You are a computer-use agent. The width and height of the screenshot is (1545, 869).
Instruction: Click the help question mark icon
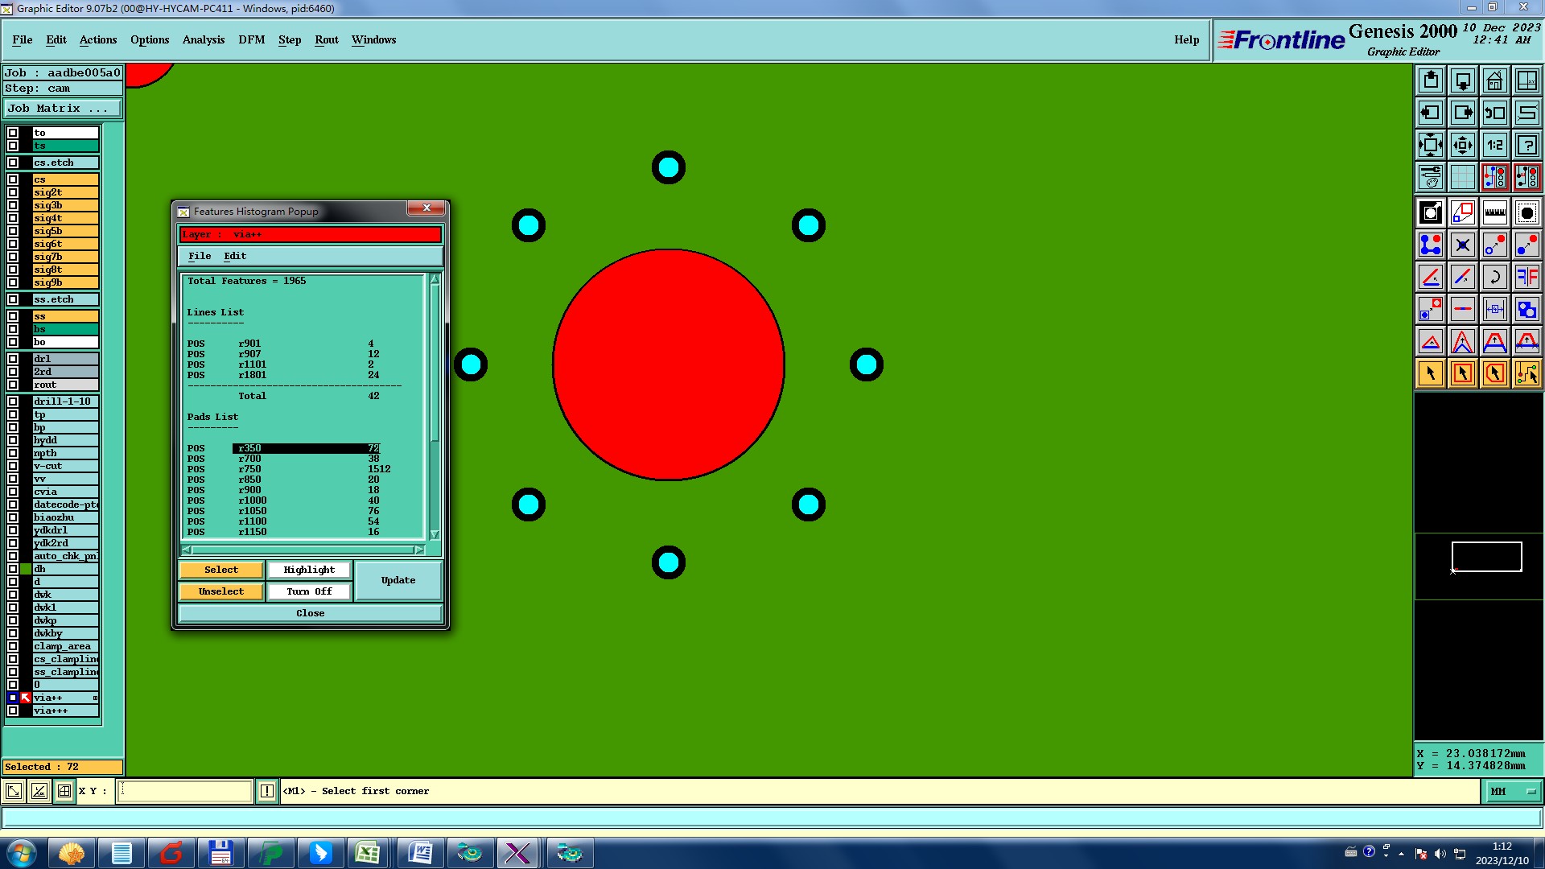pos(1526,145)
